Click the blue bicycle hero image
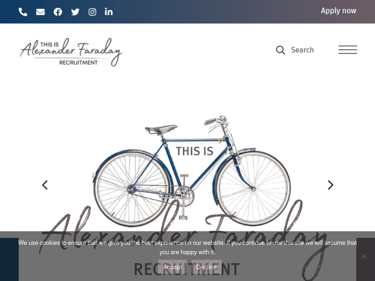The image size is (375, 281). [191, 171]
